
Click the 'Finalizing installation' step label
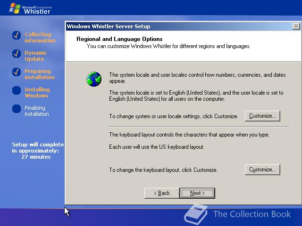click(37, 111)
